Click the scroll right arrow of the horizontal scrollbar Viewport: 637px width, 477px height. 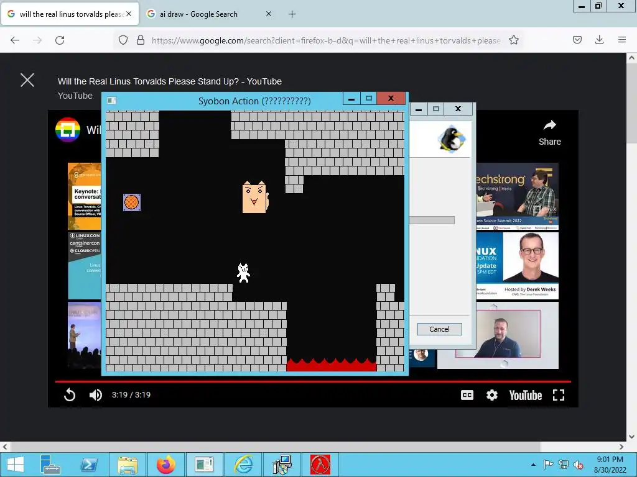pos(621,447)
